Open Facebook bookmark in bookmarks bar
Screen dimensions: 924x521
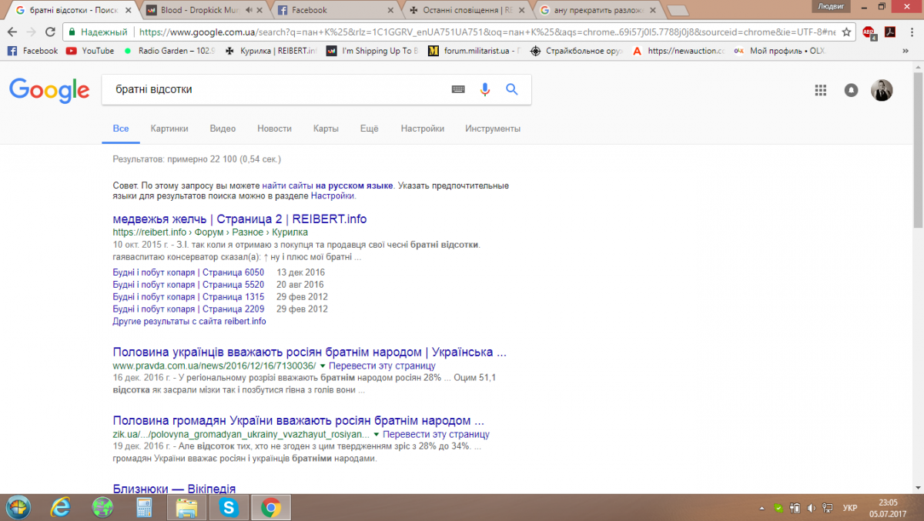click(32, 51)
